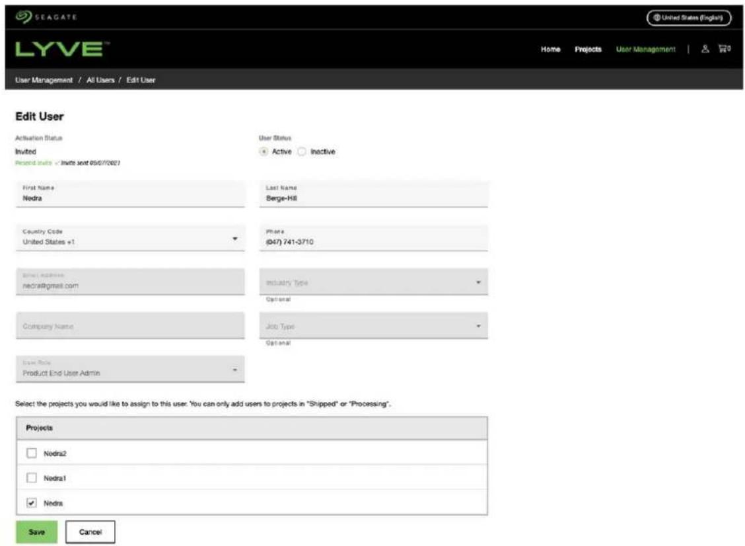Viewport: 745px width, 546px height.
Task: Click the Projects table header
Action: pos(252,428)
